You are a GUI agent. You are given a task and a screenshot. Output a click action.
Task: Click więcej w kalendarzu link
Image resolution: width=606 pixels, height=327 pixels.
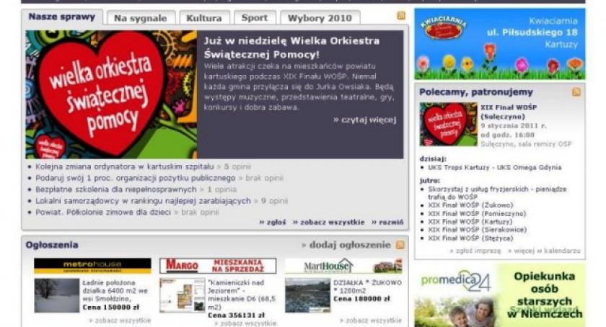click(544, 251)
